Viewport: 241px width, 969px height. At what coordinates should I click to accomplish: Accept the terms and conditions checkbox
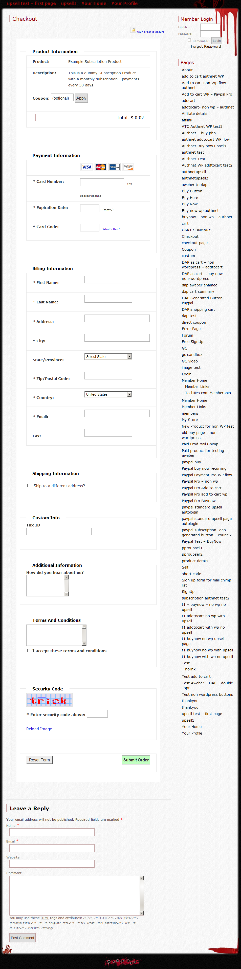click(29, 650)
